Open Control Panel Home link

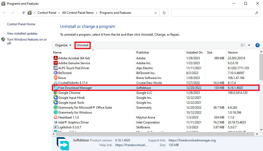(21, 24)
